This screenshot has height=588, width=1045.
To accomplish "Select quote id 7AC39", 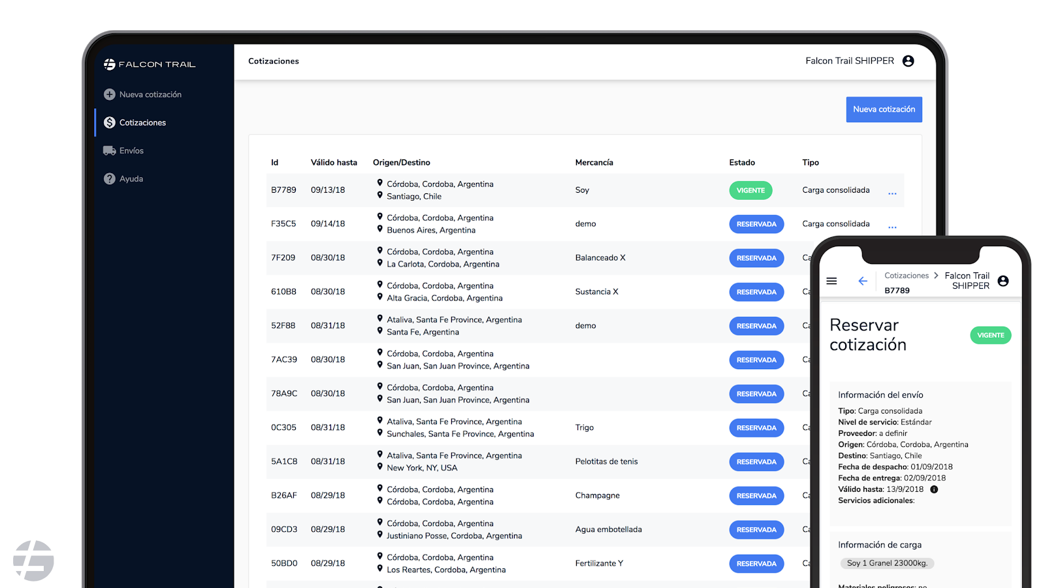I will point(284,360).
